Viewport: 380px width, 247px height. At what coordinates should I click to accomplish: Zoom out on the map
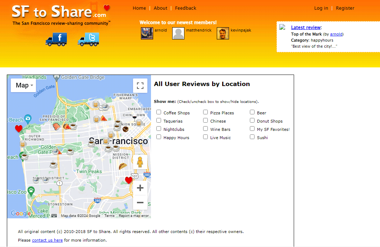[x=140, y=203]
